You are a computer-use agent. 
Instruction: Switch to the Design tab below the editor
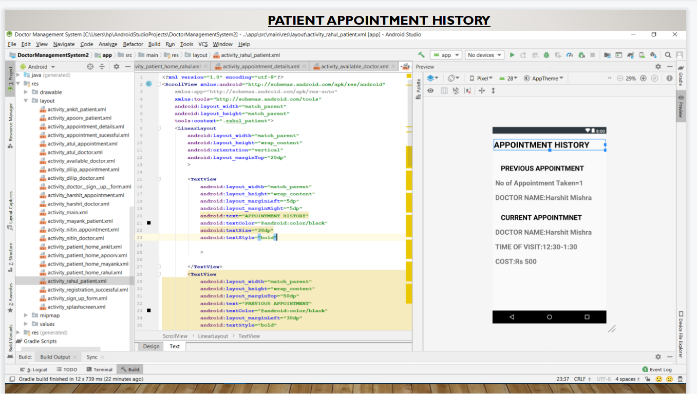coord(151,346)
